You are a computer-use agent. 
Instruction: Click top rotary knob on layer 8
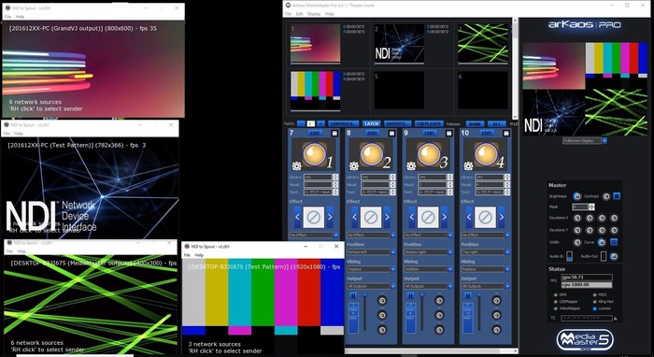click(x=382, y=300)
